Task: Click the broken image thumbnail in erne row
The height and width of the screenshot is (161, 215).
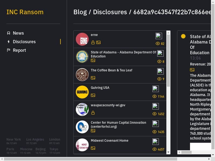Action: tap(159, 36)
